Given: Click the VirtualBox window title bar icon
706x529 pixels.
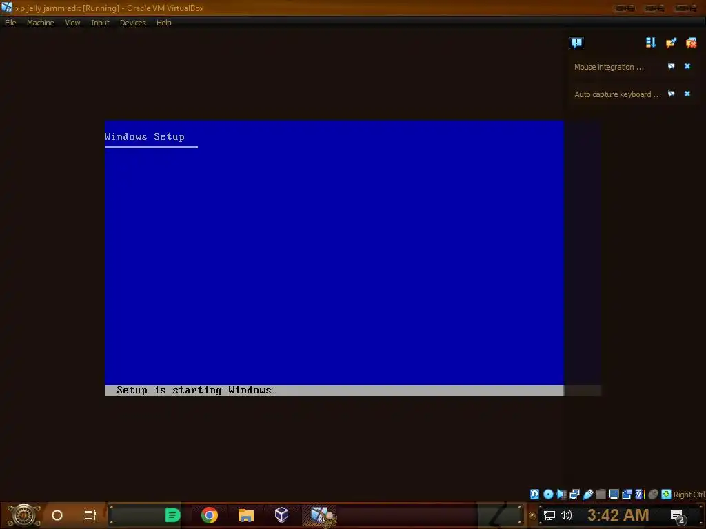Looking at the screenshot, I should point(7,8).
